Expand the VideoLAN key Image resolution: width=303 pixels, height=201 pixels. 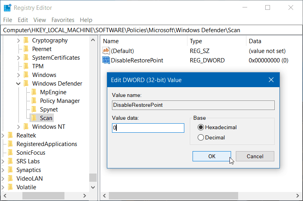(3, 179)
